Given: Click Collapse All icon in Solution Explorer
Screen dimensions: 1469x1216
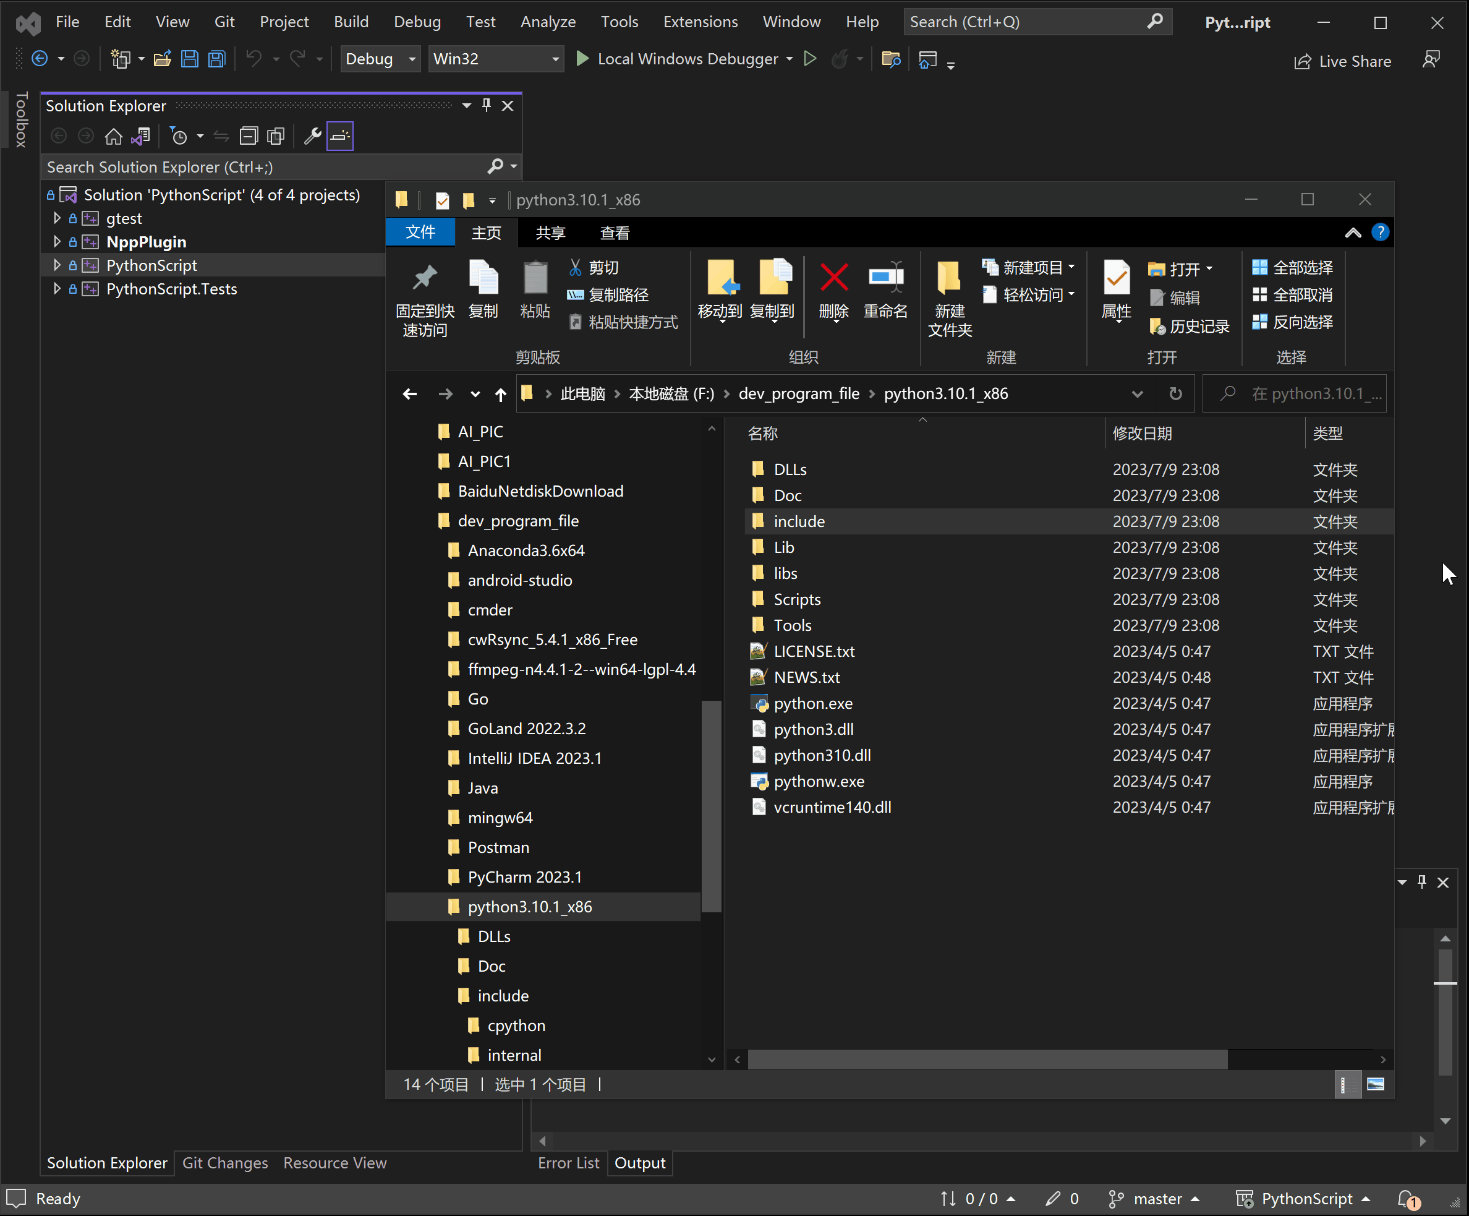Looking at the screenshot, I should [x=249, y=137].
